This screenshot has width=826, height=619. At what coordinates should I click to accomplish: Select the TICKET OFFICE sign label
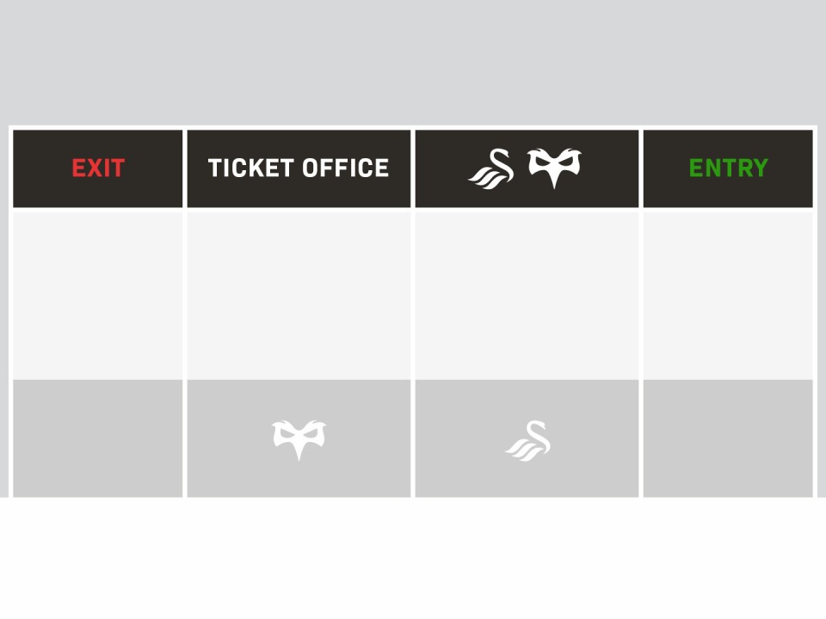point(299,169)
